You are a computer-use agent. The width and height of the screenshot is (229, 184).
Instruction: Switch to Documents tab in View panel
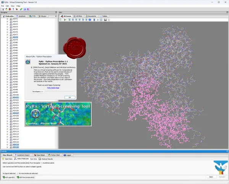[x=91, y=16]
